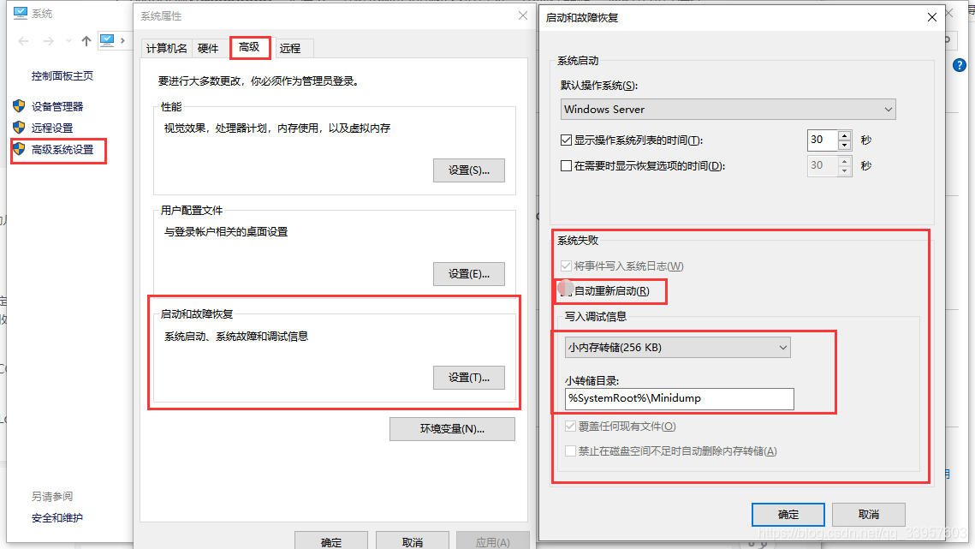Screen dimensions: 975x549
Task: Enable 禁止在磁盘空间不足时自动删除内存转储
Action: [x=570, y=451]
